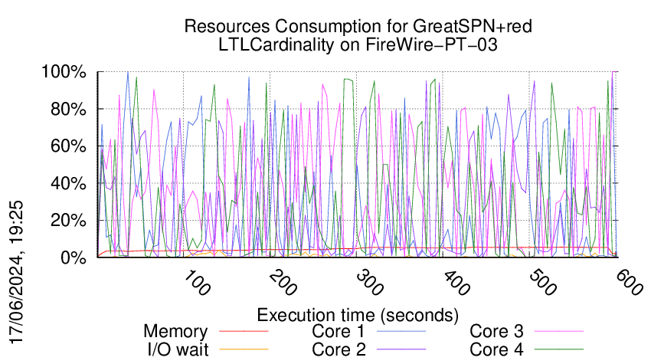The height and width of the screenshot is (364, 651).
Task: Click the red Memory legend line sample
Action: point(244,331)
